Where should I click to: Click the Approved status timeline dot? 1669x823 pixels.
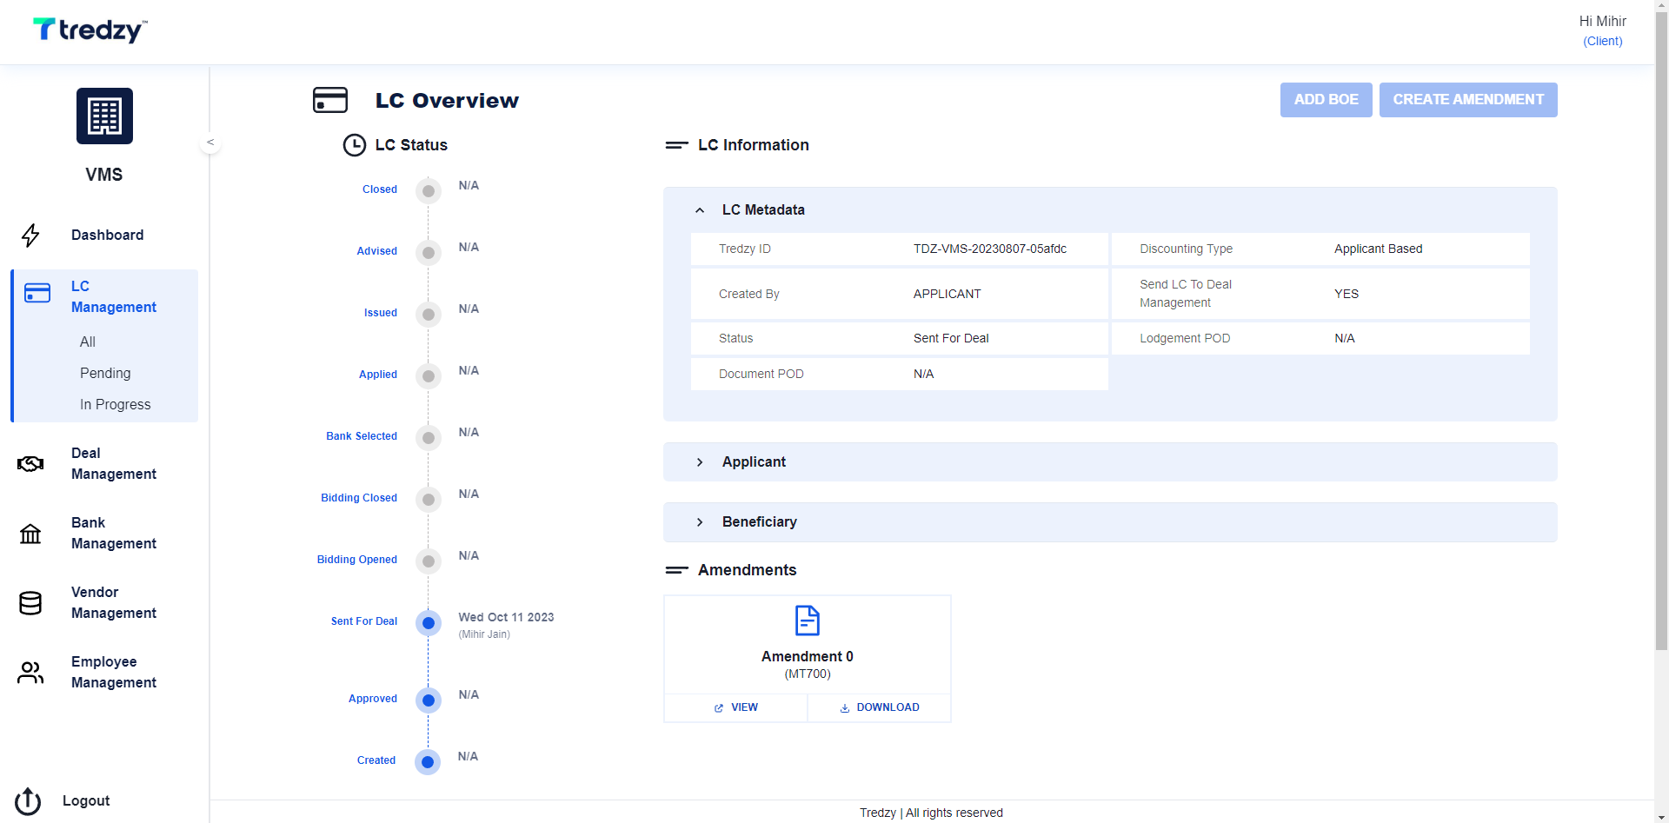tap(428, 700)
